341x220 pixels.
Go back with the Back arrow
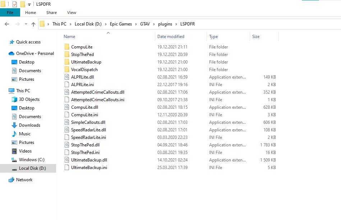coord(7,24)
